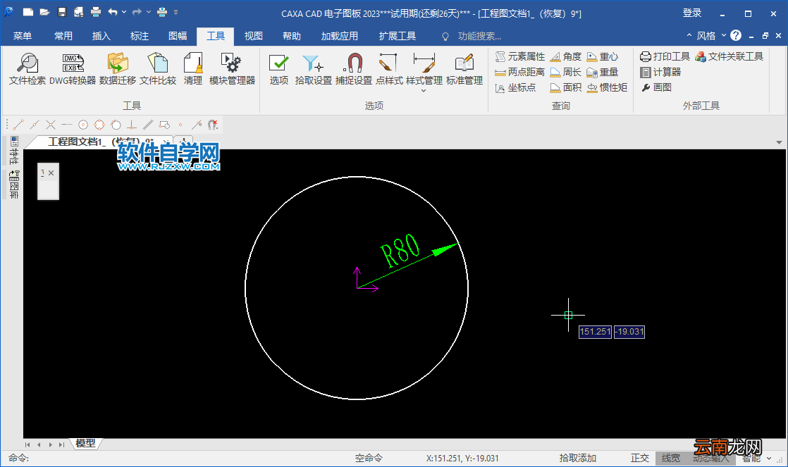The height and width of the screenshot is (467, 788).
Task: Click open file icon in title bar
Action: click(44, 12)
